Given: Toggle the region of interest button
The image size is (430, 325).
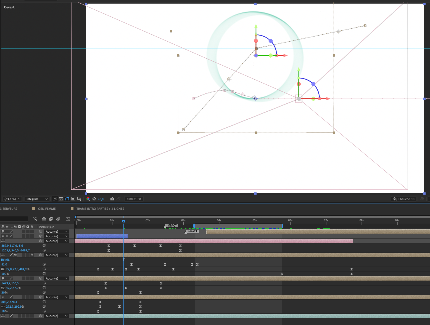Looking at the screenshot, I should (x=73, y=199).
